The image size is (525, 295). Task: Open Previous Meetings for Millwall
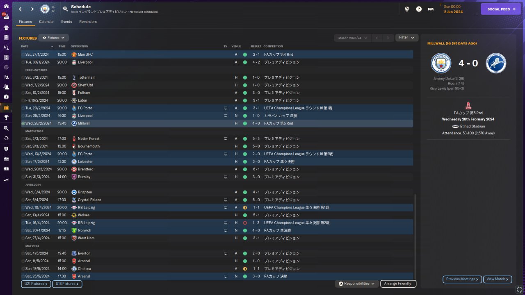coord(462,279)
